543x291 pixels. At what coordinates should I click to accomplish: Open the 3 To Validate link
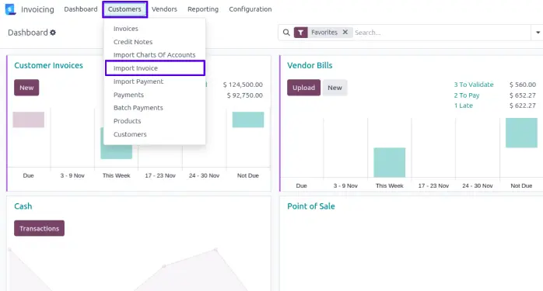tap(474, 85)
